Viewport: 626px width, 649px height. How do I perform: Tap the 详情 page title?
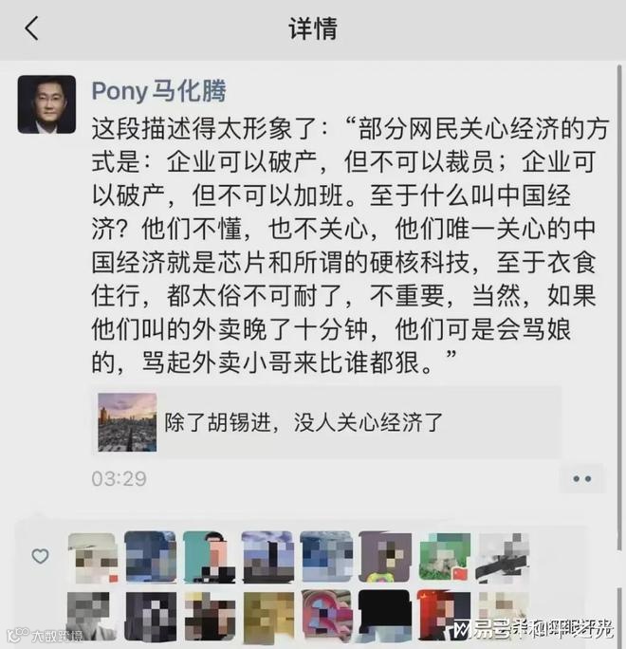(313, 28)
